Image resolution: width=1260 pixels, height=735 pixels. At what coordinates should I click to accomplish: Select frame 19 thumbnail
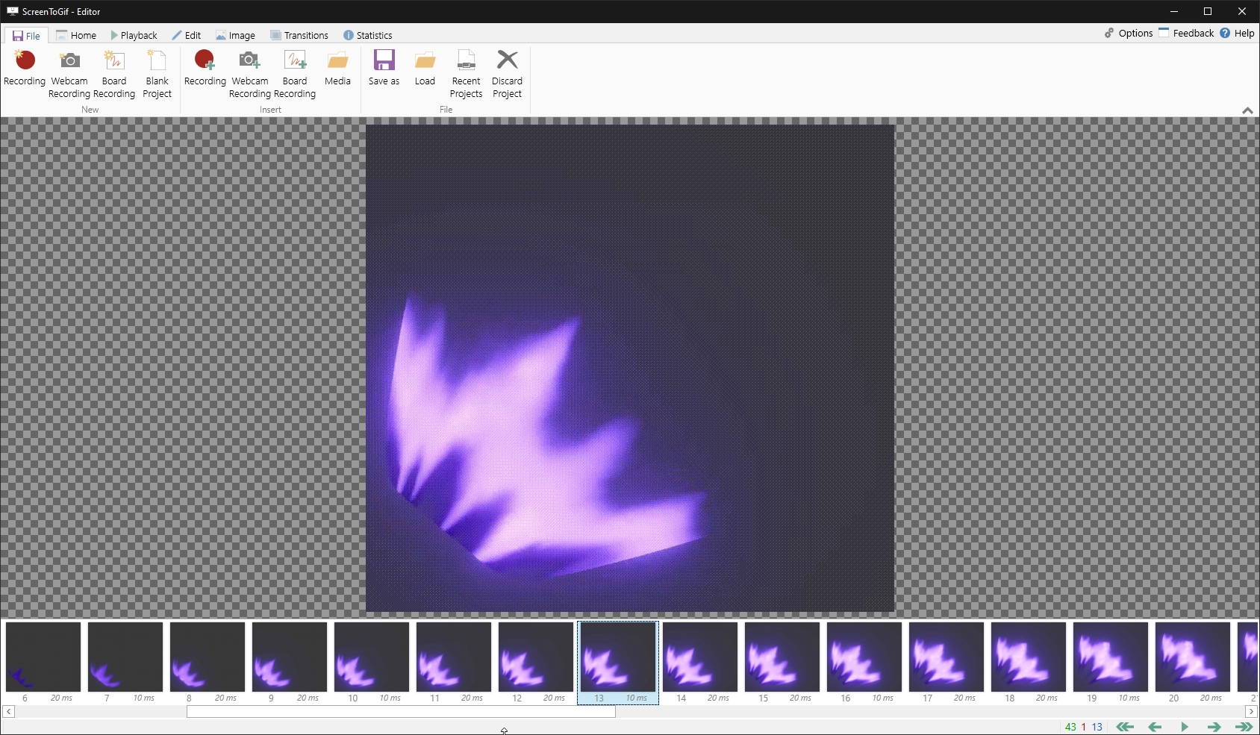[1111, 657]
